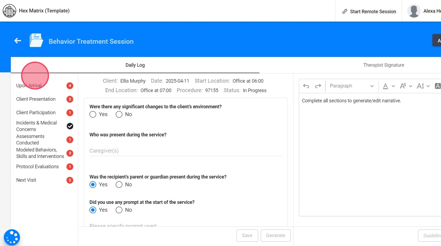Click the Hex Matrix building logo
This screenshot has height=246, width=441.
tap(9, 11)
